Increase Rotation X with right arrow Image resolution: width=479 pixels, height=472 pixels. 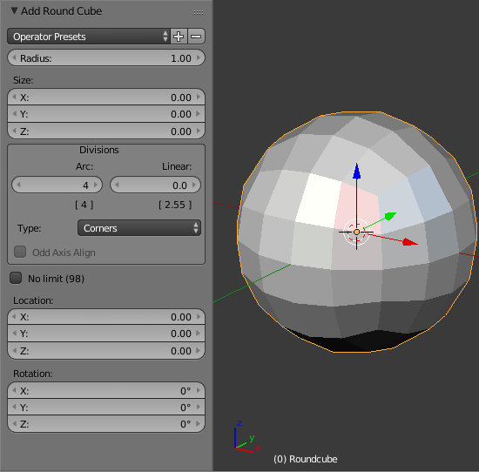point(199,390)
